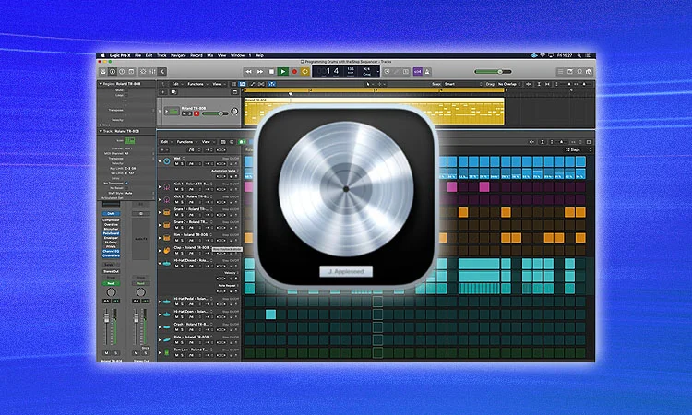
Task: Toggle the yellow Cycle mode button
Action: point(305,71)
